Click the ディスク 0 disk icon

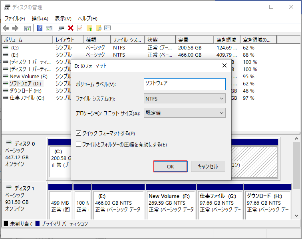tap(9, 142)
